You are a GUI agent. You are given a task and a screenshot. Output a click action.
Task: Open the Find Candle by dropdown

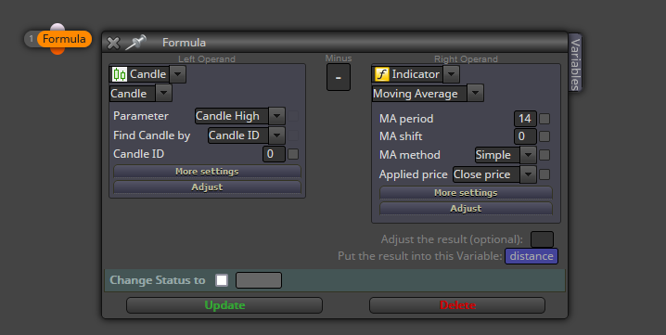(x=276, y=135)
